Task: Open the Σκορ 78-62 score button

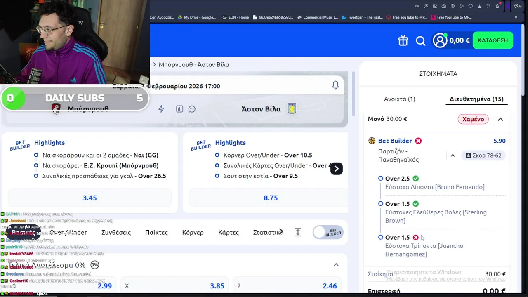Action: coord(483,156)
